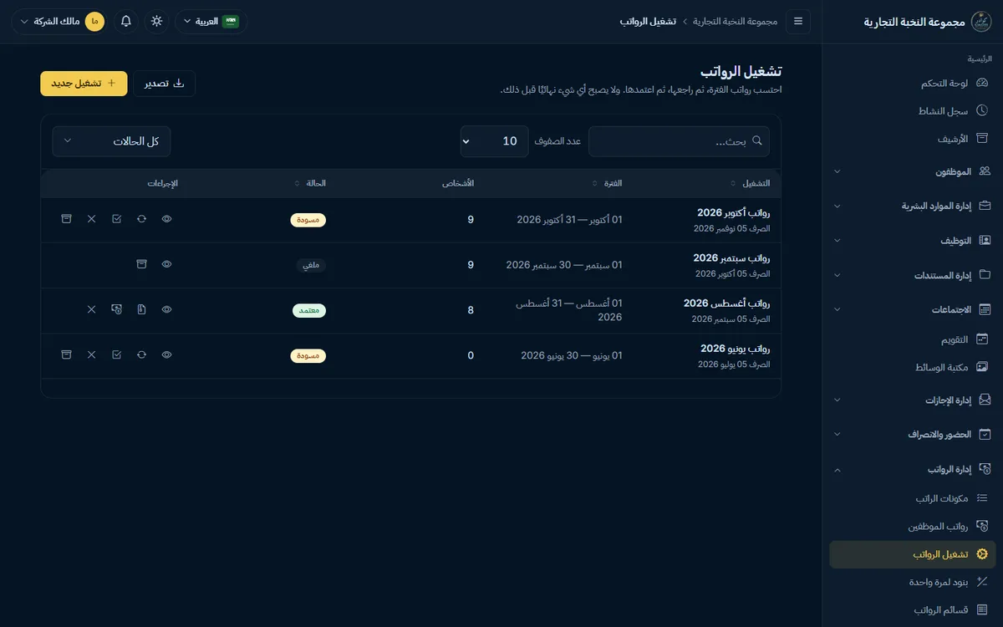Open رواتب الموظفين employee salaries
The width and height of the screenshot is (1003, 627).
(x=913, y=527)
